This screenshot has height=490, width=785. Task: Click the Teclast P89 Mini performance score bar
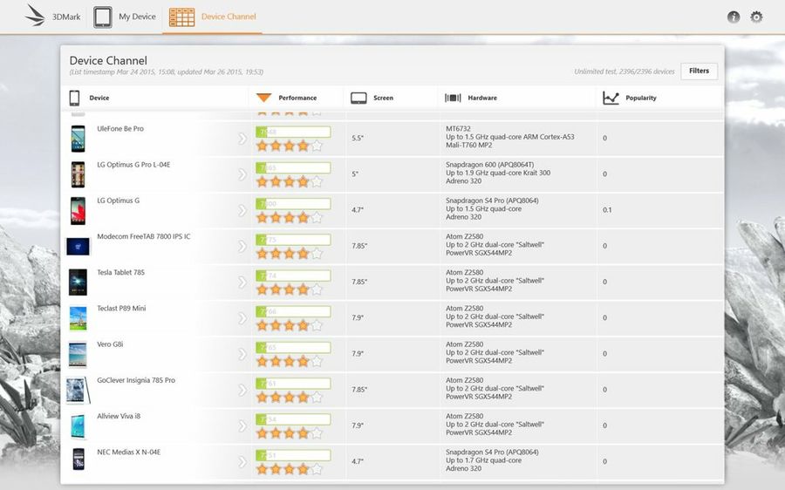point(292,311)
